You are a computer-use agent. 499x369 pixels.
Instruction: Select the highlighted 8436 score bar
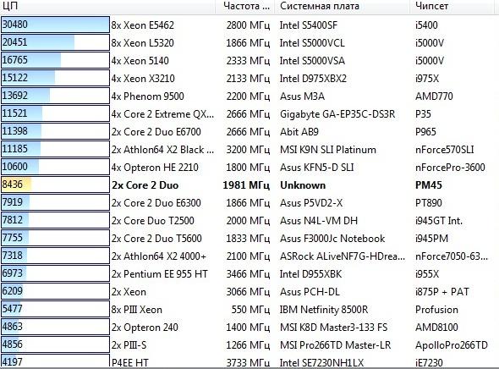(55, 184)
